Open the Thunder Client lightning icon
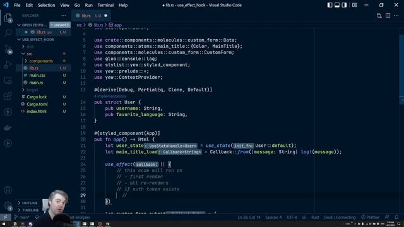This screenshot has width=404, height=227. 8,112
